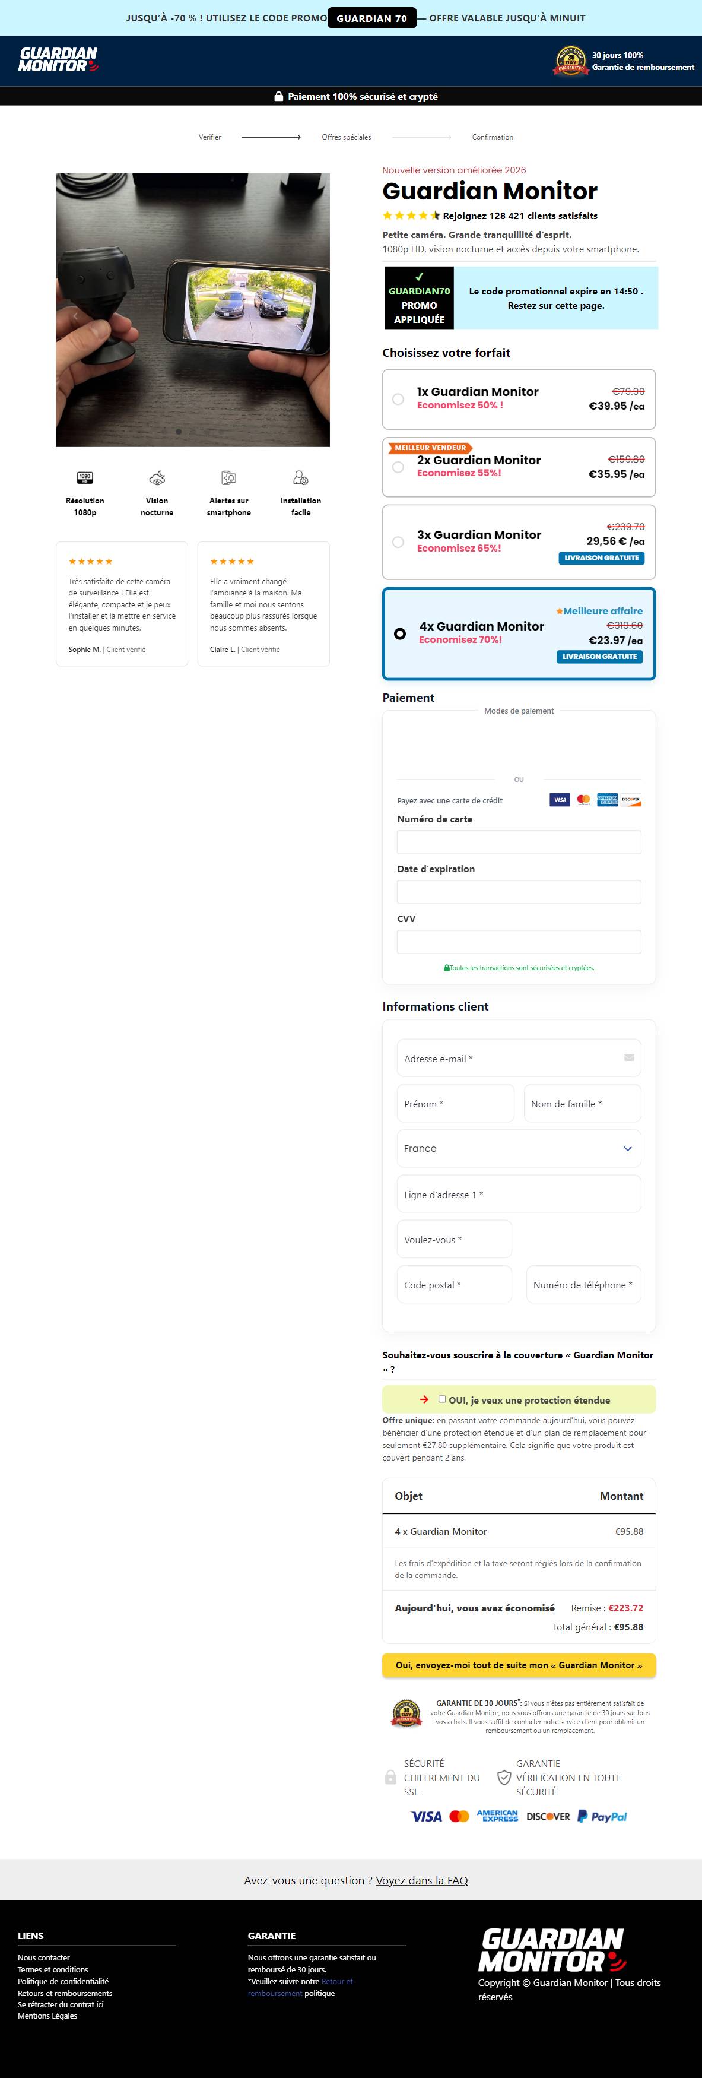The width and height of the screenshot is (702, 2078).
Task: Click the shield checkmark icon beside "Garantie vérification"
Action: [x=504, y=1777]
